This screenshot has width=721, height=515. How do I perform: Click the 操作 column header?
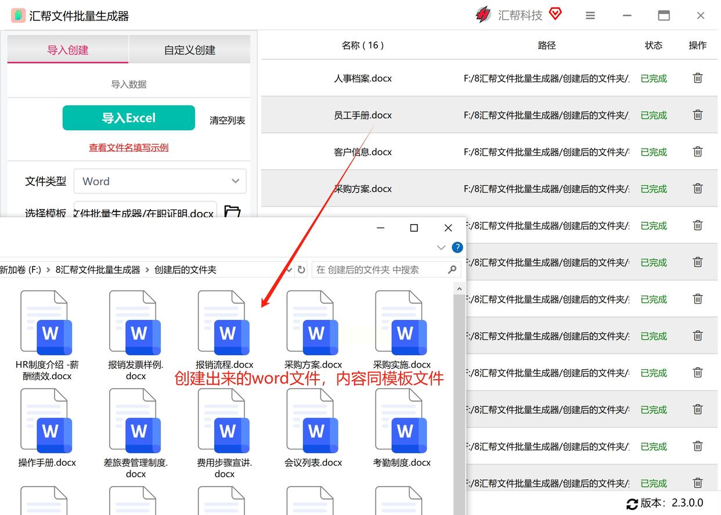pyautogui.click(x=698, y=45)
